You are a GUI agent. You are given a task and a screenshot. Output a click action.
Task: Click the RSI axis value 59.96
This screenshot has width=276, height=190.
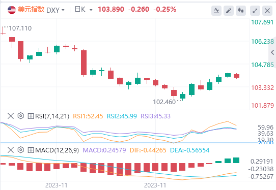[266, 128]
